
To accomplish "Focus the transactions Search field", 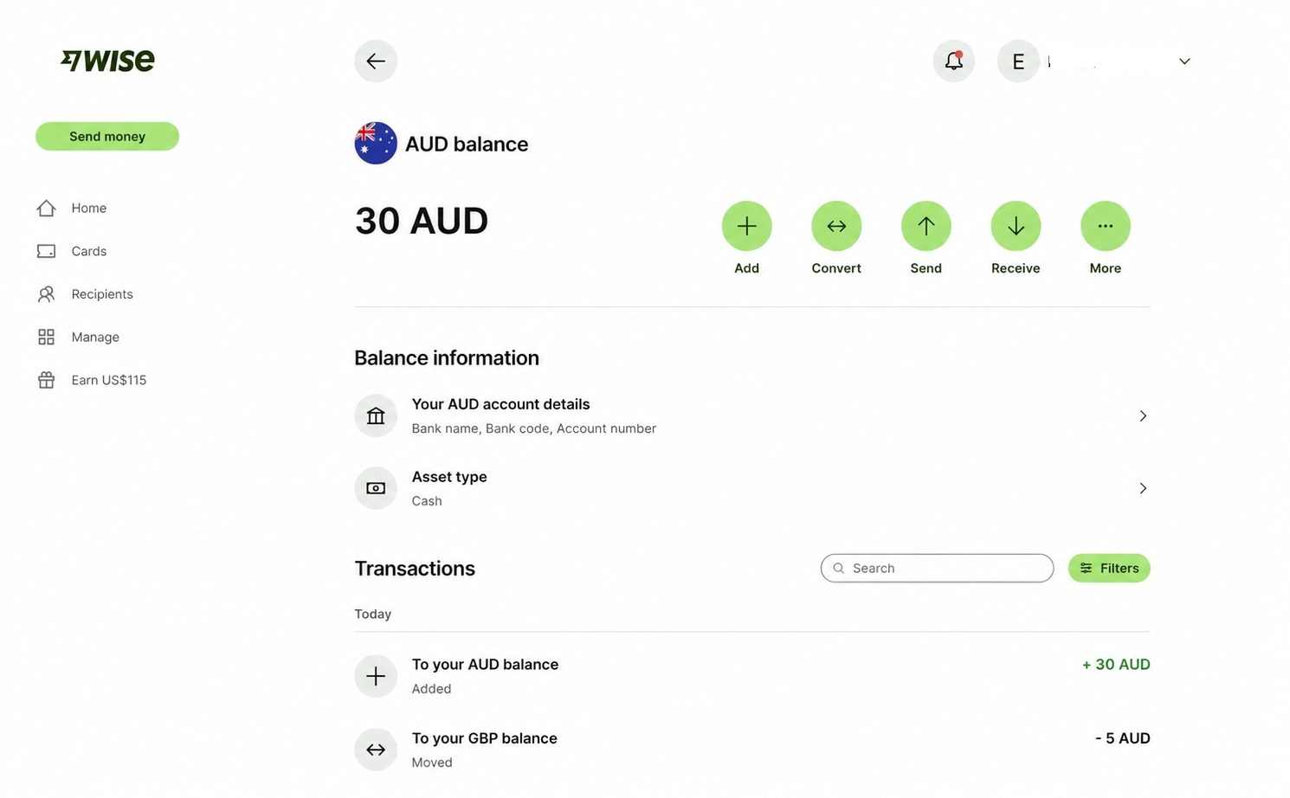I will tap(937, 568).
